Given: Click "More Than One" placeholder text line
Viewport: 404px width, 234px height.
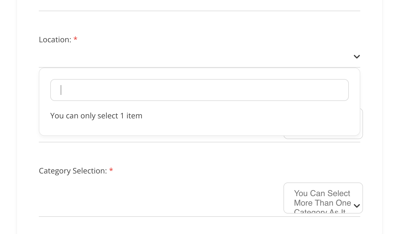Looking at the screenshot, I should tap(323, 203).
